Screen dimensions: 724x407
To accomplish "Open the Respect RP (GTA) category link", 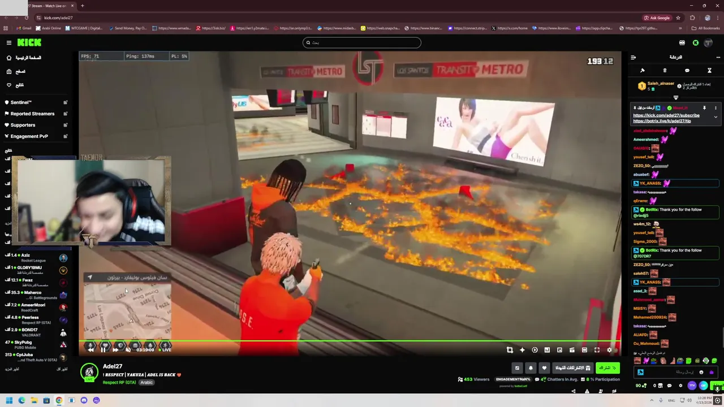I will pos(119,383).
